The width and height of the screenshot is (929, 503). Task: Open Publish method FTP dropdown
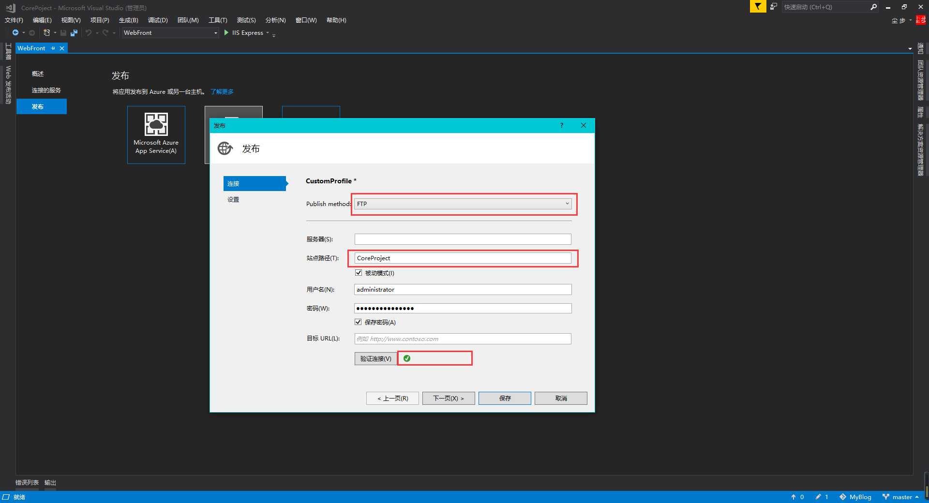(463, 204)
